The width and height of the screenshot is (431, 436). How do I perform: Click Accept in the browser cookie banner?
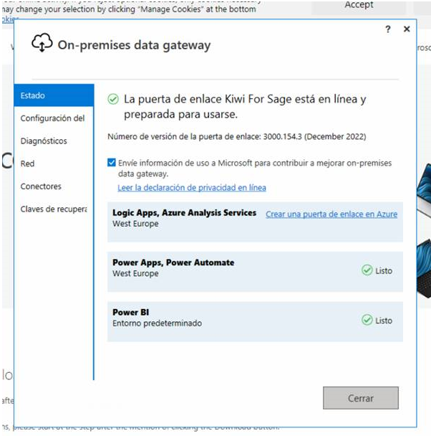click(x=359, y=5)
